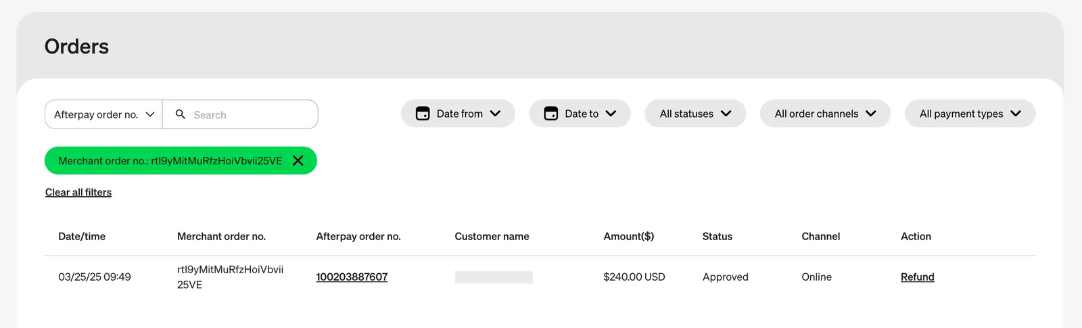Click the Amount($) column header
This screenshot has width=1082, height=328.
click(628, 236)
